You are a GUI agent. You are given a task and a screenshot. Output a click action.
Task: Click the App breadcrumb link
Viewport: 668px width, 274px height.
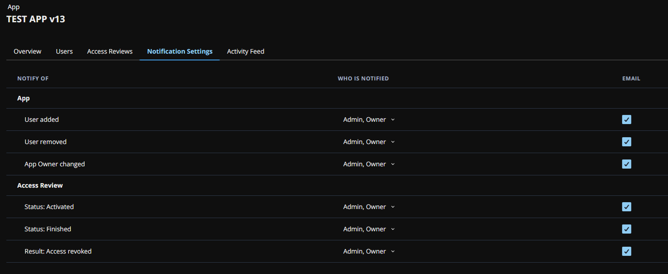[x=13, y=6]
